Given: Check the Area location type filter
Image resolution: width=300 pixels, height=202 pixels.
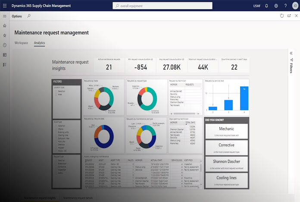Looking at the screenshot, I should coord(56,95).
